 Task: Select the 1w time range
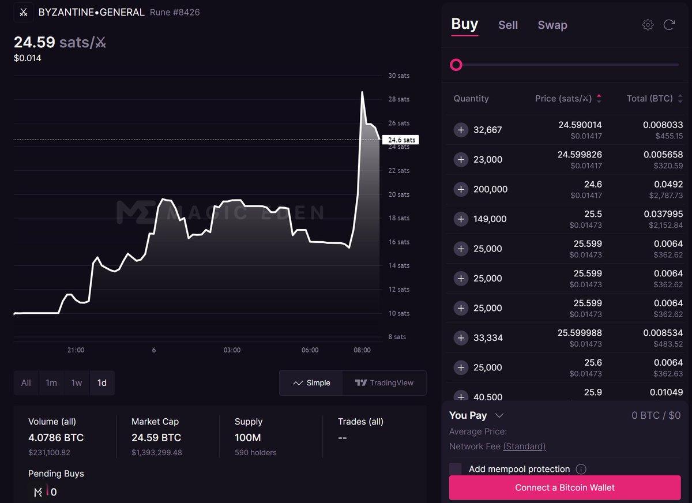pyautogui.click(x=77, y=383)
